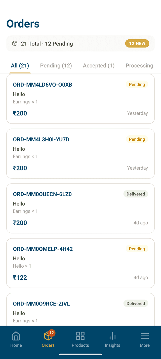Screen dimensions: 161x359
Task: Tap the ₹122 price on order 4H42
Action: (20, 277)
